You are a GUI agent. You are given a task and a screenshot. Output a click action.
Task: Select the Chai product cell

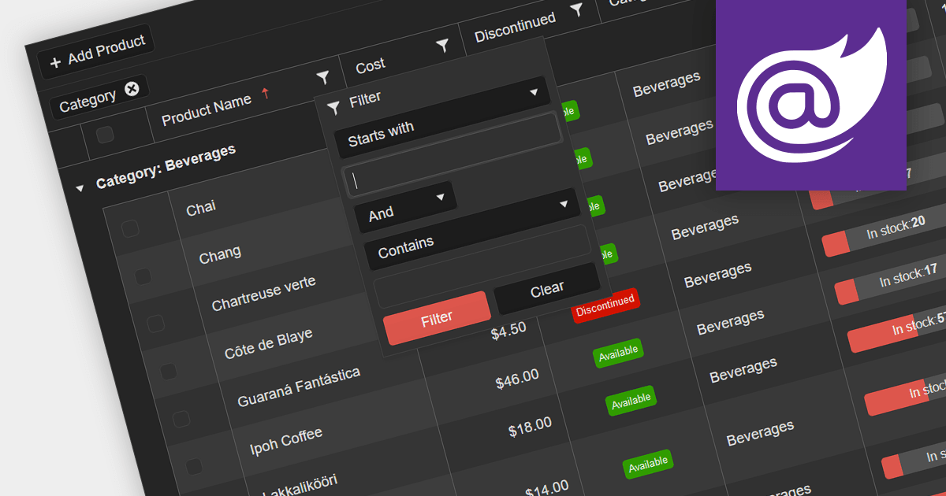(201, 208)
